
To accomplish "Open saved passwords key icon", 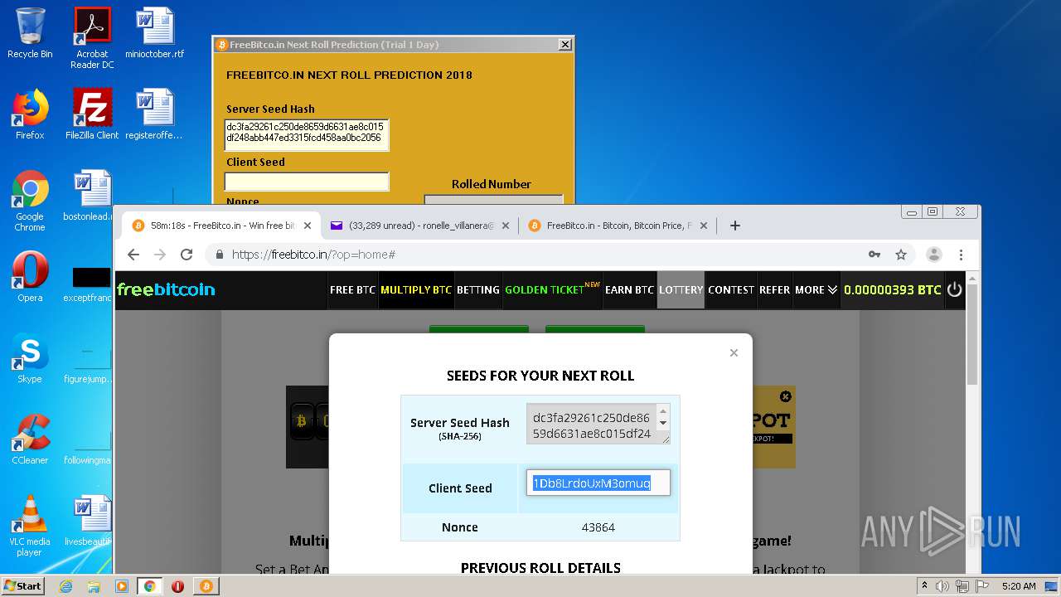I will click(874, 255).
